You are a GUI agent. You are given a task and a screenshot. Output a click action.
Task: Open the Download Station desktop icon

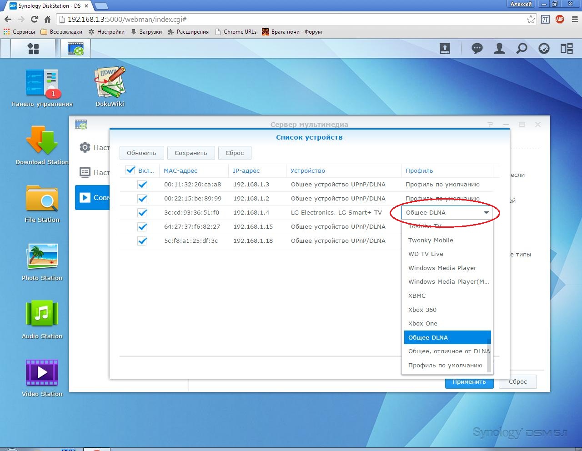point(42,141)
